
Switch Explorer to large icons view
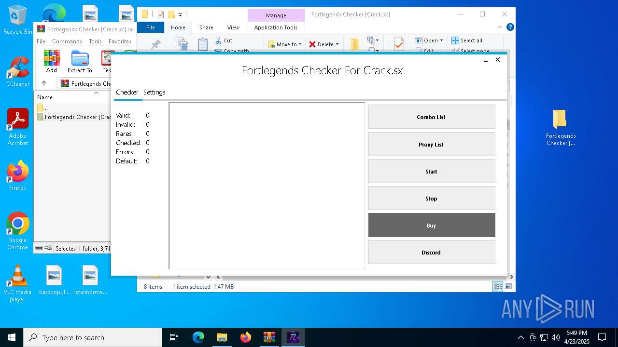[508, 286]
